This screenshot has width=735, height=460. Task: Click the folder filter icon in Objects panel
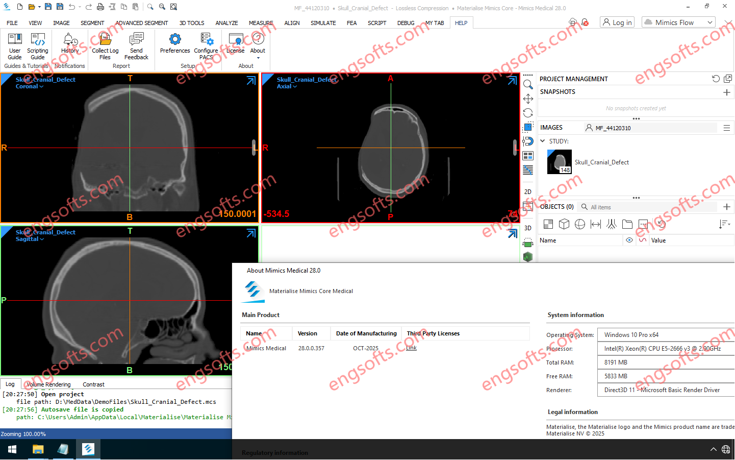tap(627, 224)
